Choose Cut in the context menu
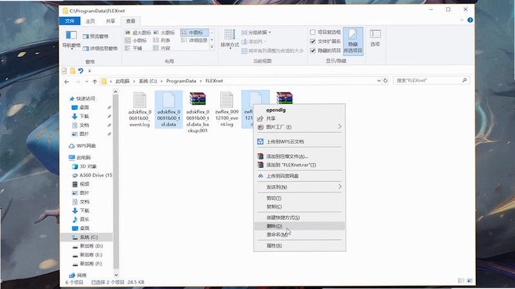515x289 pixels. pos(299,198)
